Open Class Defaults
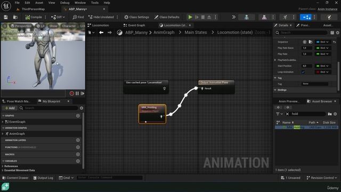The image size is (341, 192). coord(167,17)
